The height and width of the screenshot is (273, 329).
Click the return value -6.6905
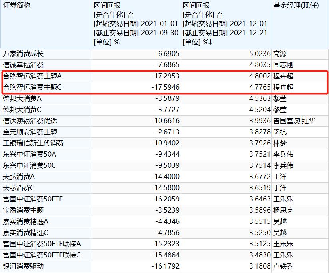[167, 54]
